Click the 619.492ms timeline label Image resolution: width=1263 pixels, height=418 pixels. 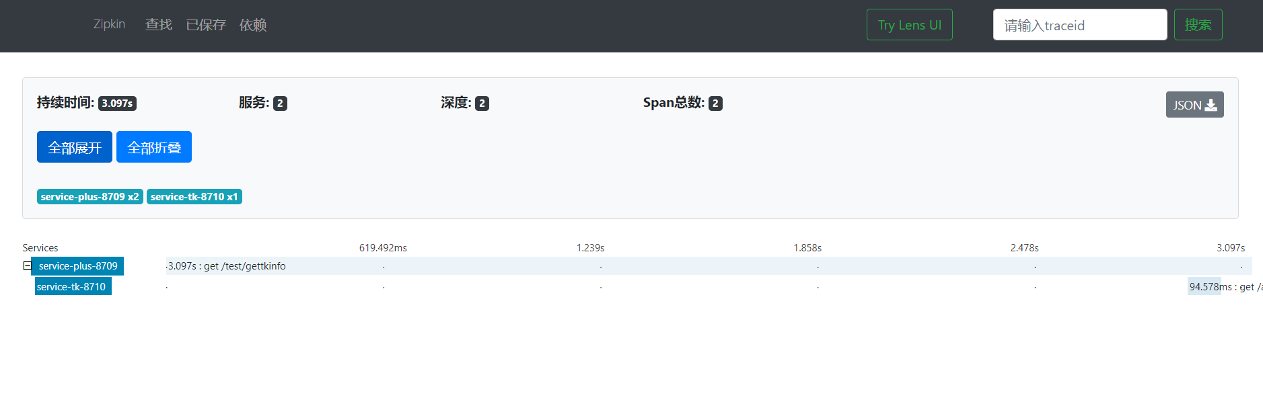pos(383,248)
